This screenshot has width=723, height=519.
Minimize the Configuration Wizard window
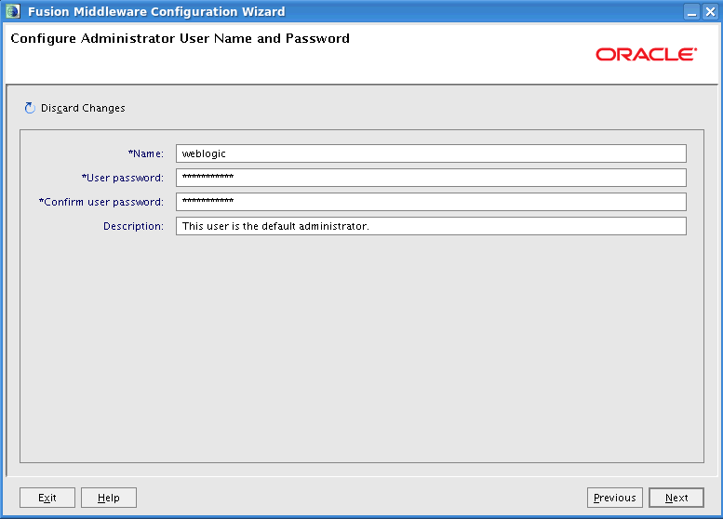(691, 11)
